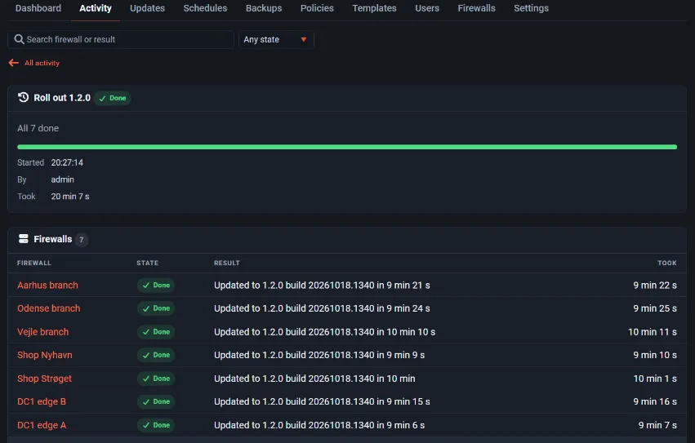The height and width of the screenshot is (443, 695).
Task: Click the Done badge for Aarhus branch
Action: click(x=156, y=286)
